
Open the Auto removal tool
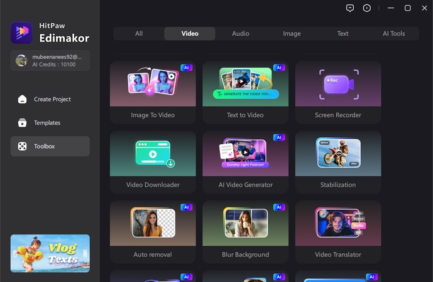(x=153, y=231)
